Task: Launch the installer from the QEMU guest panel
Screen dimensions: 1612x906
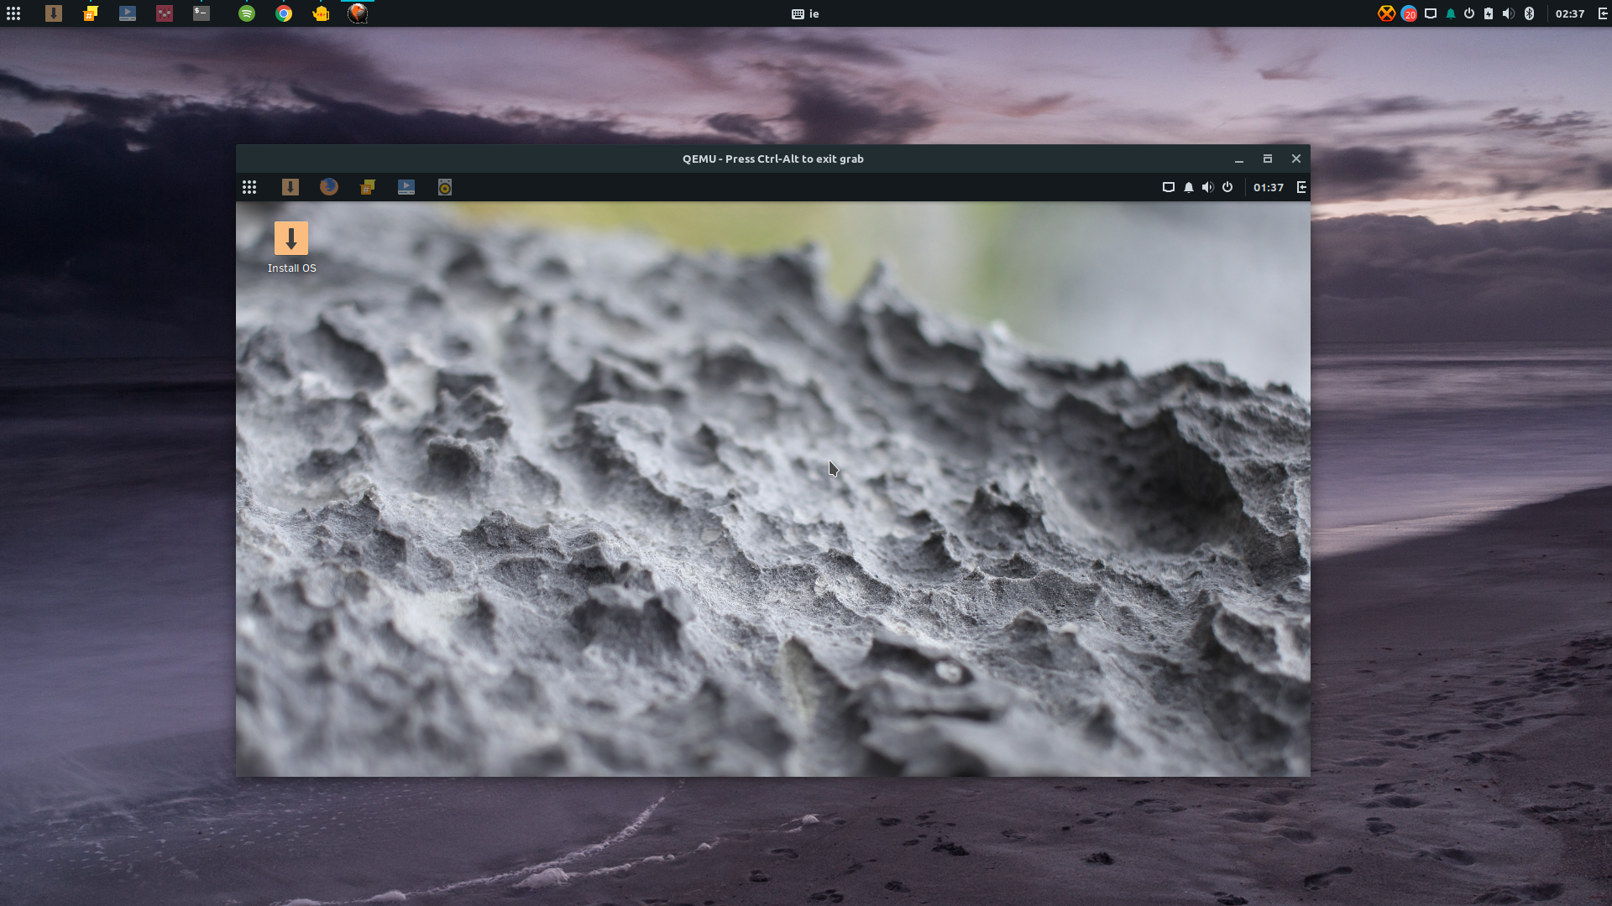Action: [290, 187]
